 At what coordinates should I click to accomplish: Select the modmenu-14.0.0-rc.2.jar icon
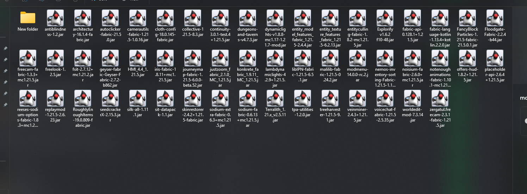tap(358, 58)
